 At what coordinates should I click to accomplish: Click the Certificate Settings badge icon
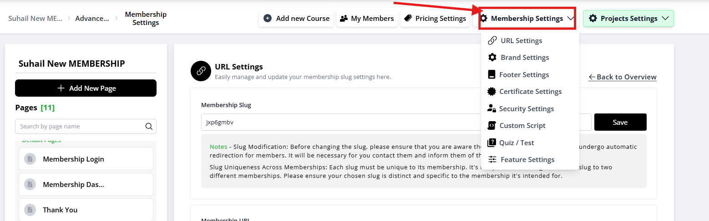pyautogui.click(x=491, y=92)
